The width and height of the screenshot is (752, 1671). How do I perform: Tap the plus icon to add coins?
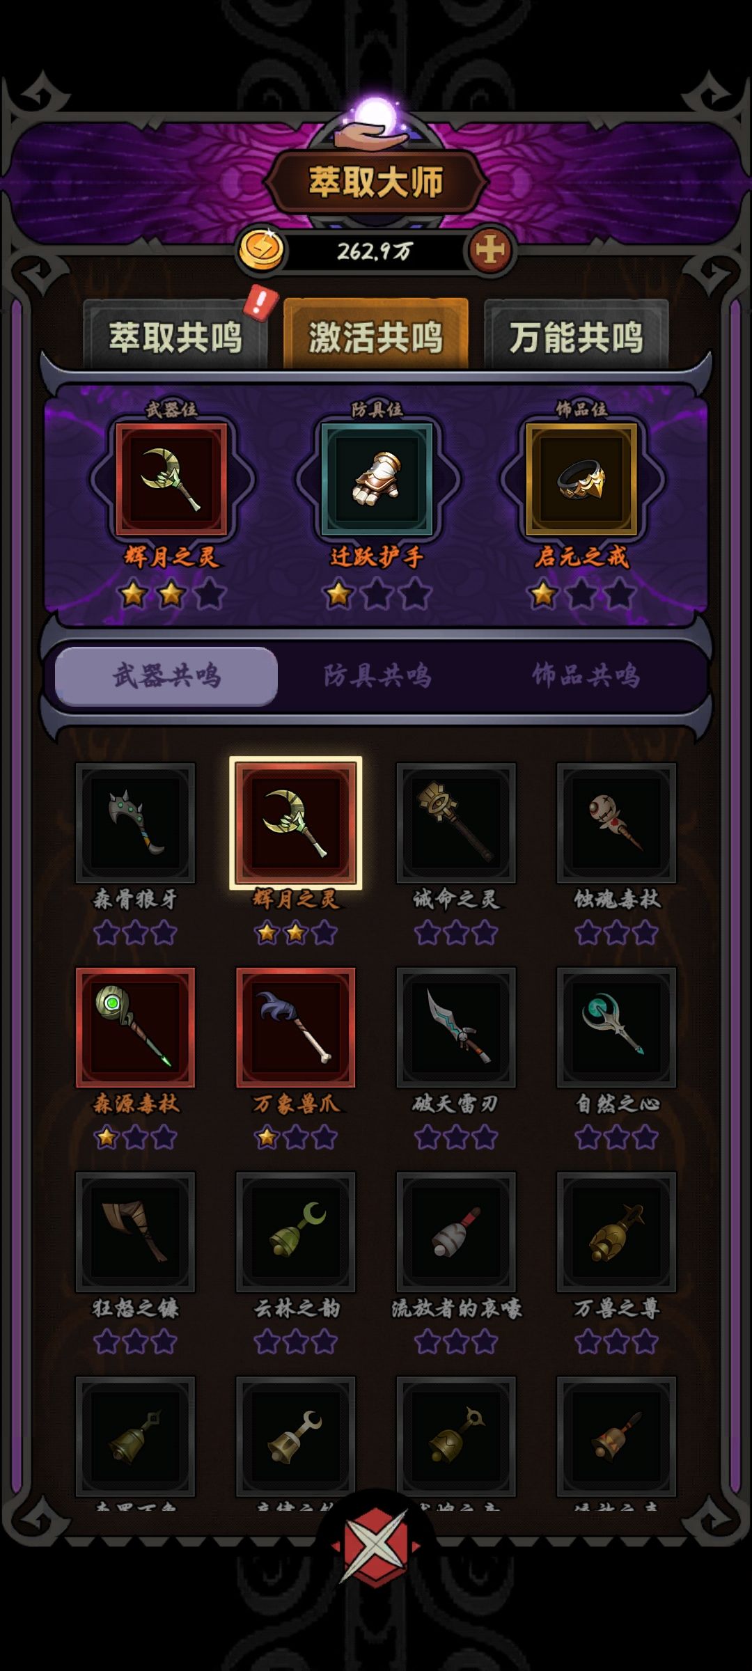coord(490,250)
